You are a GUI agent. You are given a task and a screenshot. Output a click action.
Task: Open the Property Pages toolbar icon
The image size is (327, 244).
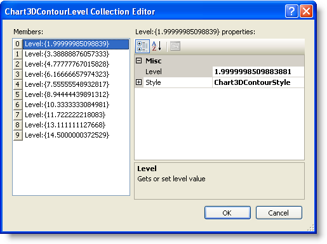point(175,46)
